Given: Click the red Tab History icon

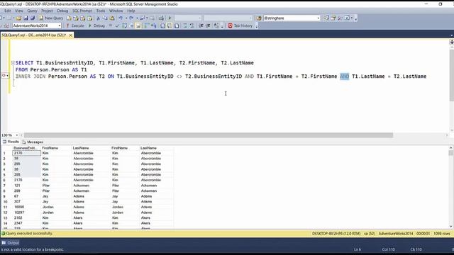Looking at the screenshot, I should tap(230, 25).
